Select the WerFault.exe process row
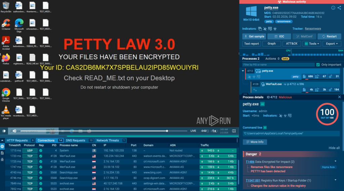Screen dimensions: 344x191 coord(296,87)
